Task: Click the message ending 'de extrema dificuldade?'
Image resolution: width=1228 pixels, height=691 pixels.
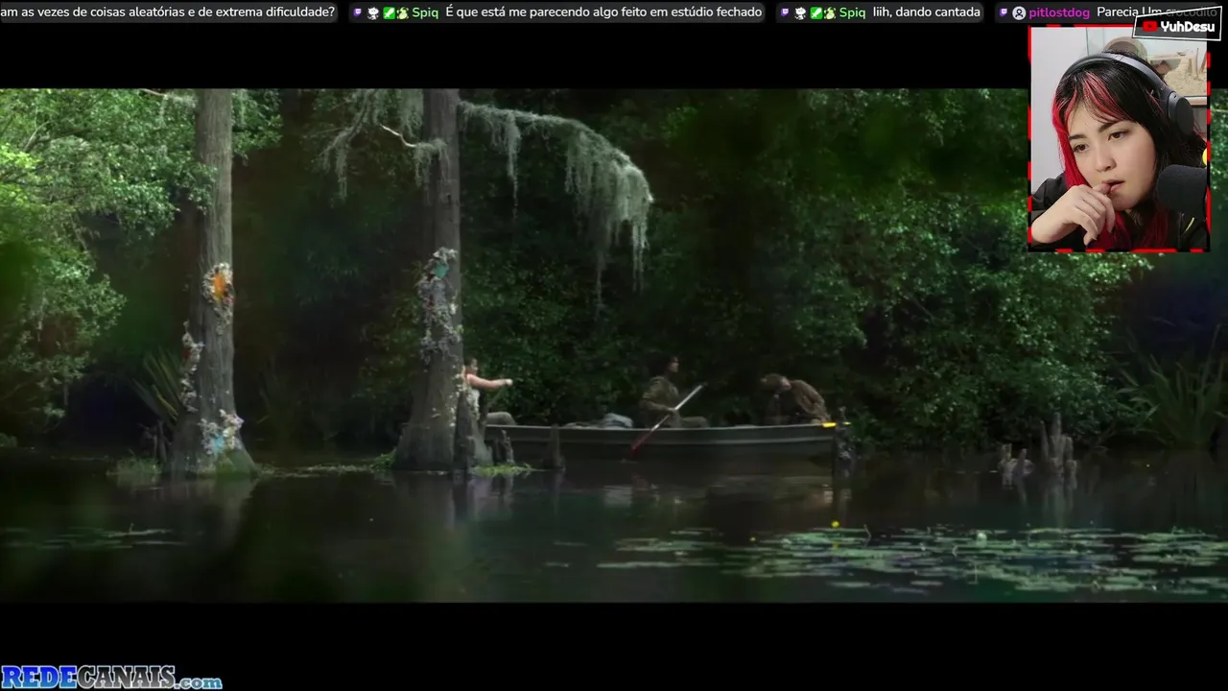Action: click(168, 12)
